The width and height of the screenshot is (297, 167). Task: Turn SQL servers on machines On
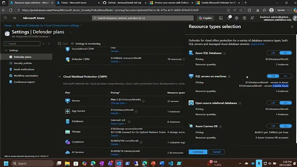[285, 76]
